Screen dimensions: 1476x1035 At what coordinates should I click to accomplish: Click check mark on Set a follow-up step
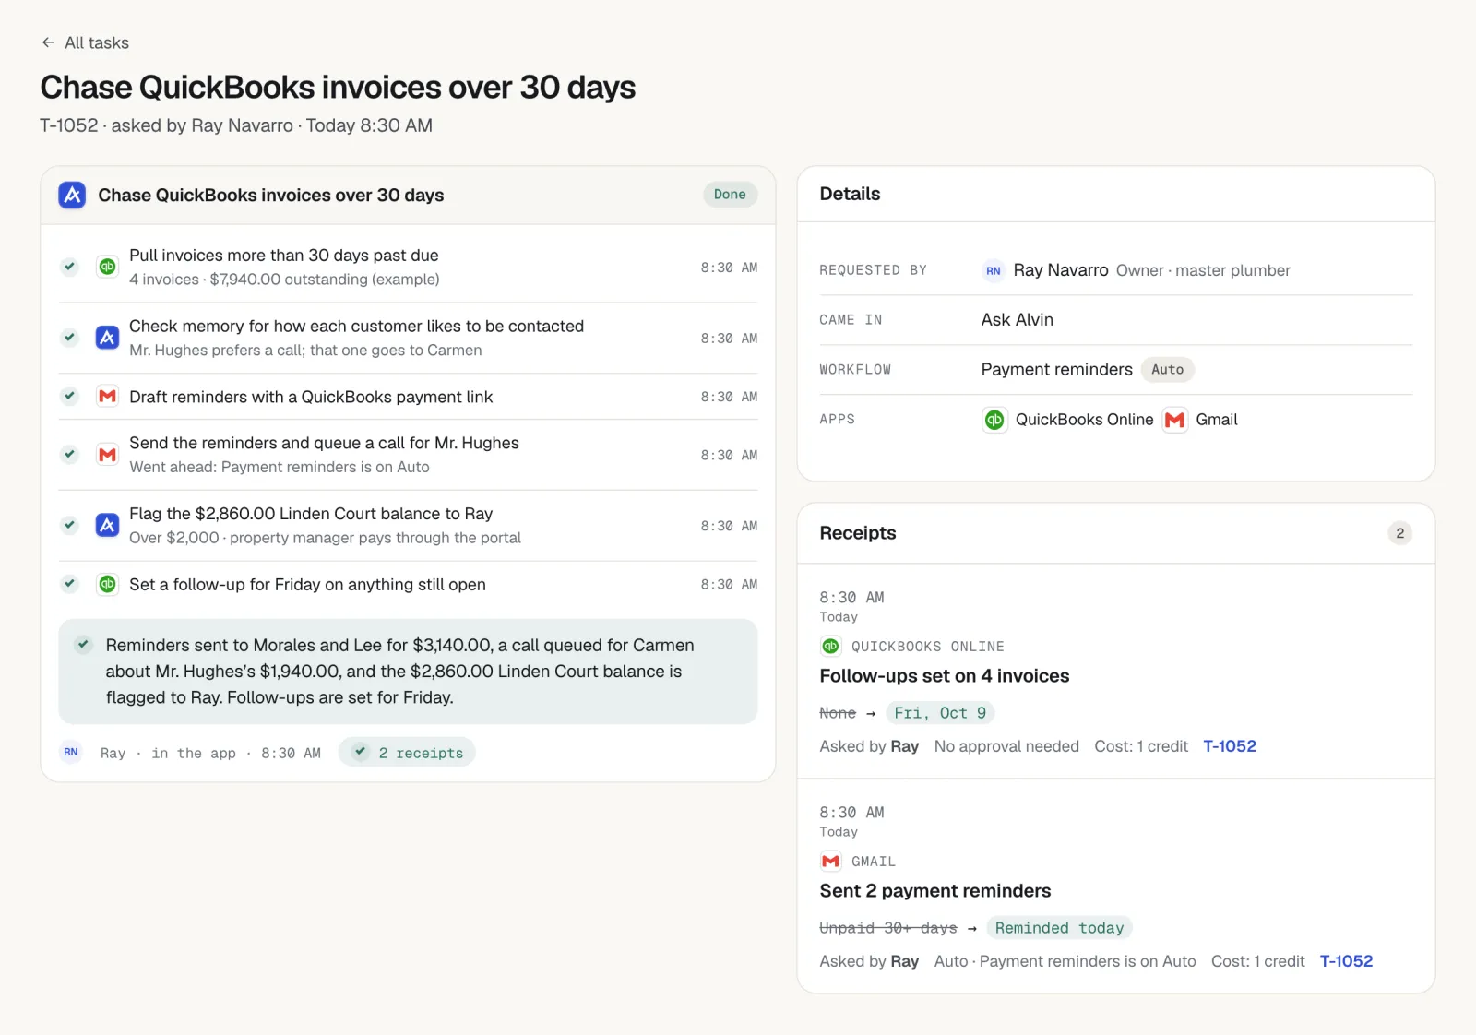click(69, 584)
